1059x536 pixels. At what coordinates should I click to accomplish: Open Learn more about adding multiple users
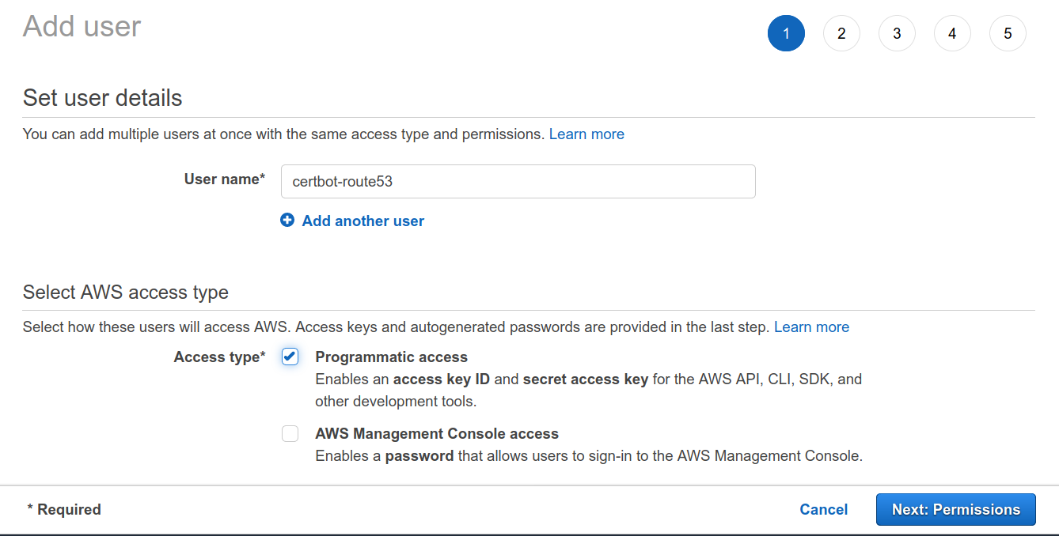pyautogui.click(x=586, y=134)
